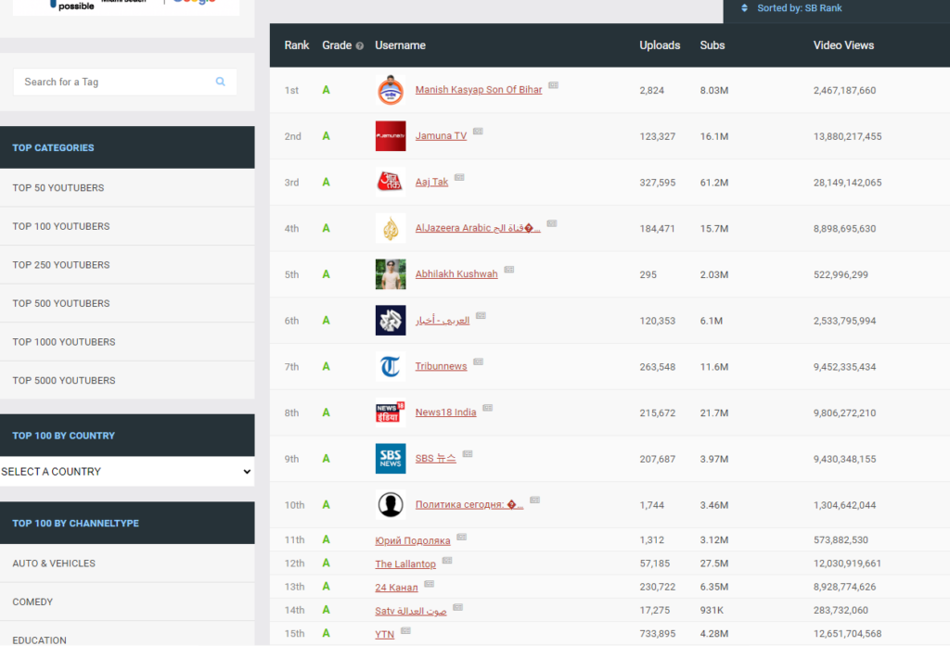Image resolution: width=950 pixels, height=646 pixels.
Task: Click badge icon beside News18 India
Action: point(488,408)
